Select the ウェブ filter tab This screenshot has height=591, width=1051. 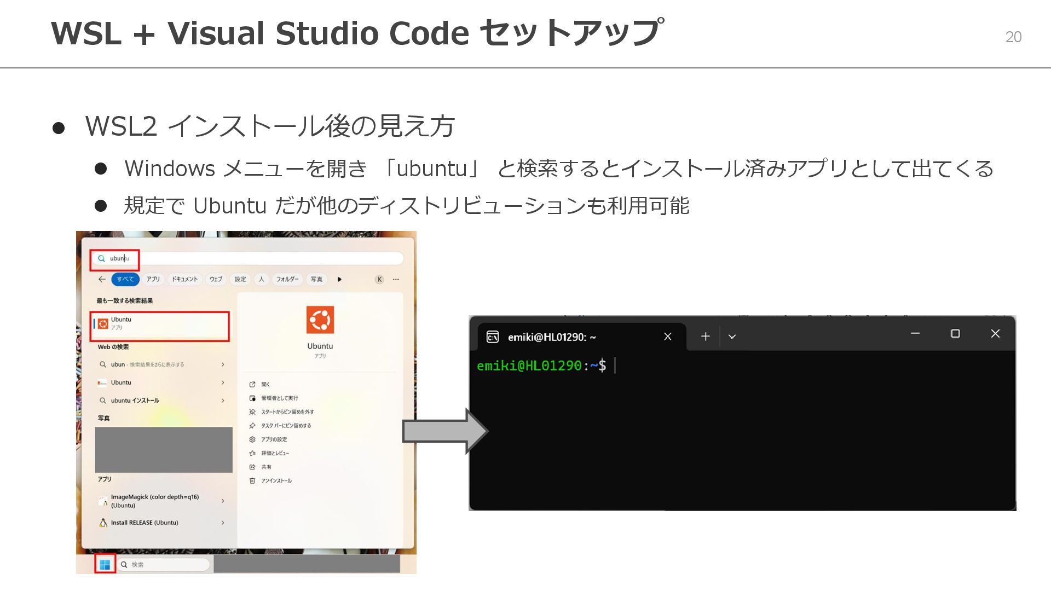coord(216,279)
